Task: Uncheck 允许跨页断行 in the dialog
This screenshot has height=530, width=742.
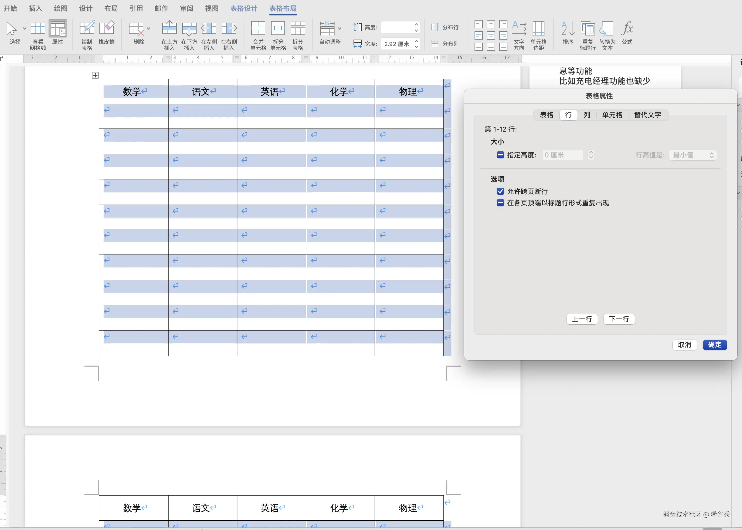Action: 500,191
